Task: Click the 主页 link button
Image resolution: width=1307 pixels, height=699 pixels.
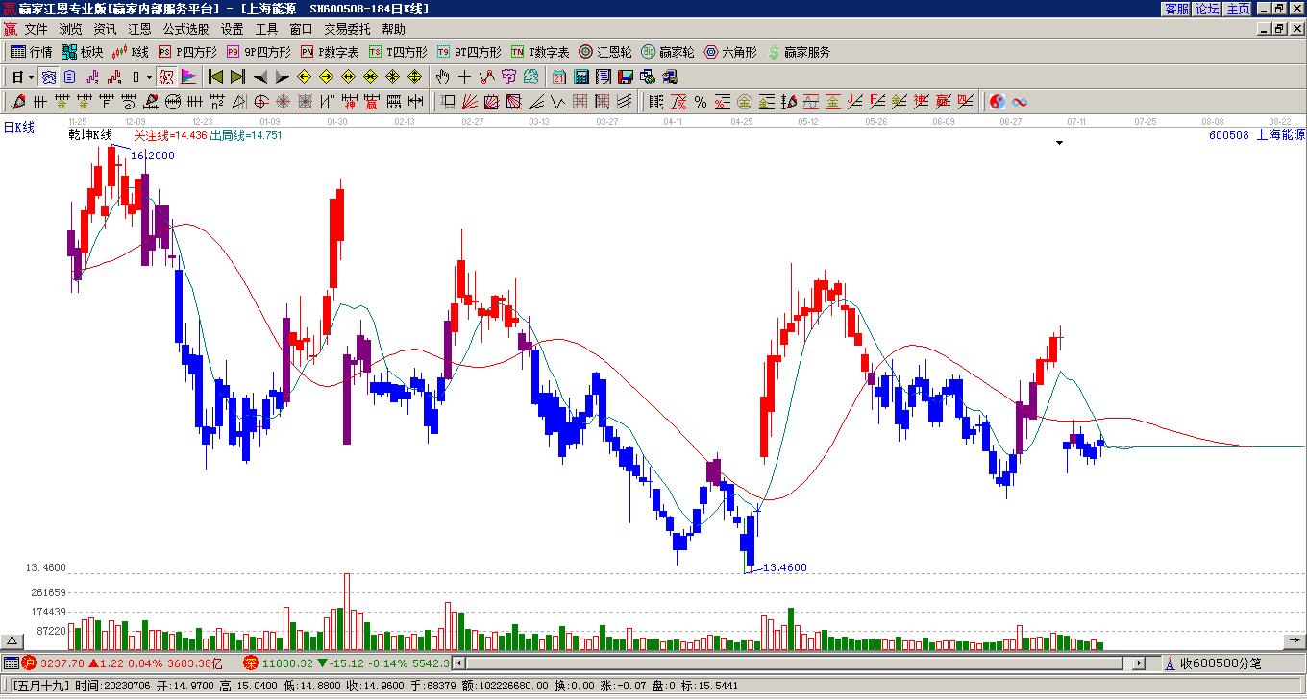Action: tap(1238, 9)
